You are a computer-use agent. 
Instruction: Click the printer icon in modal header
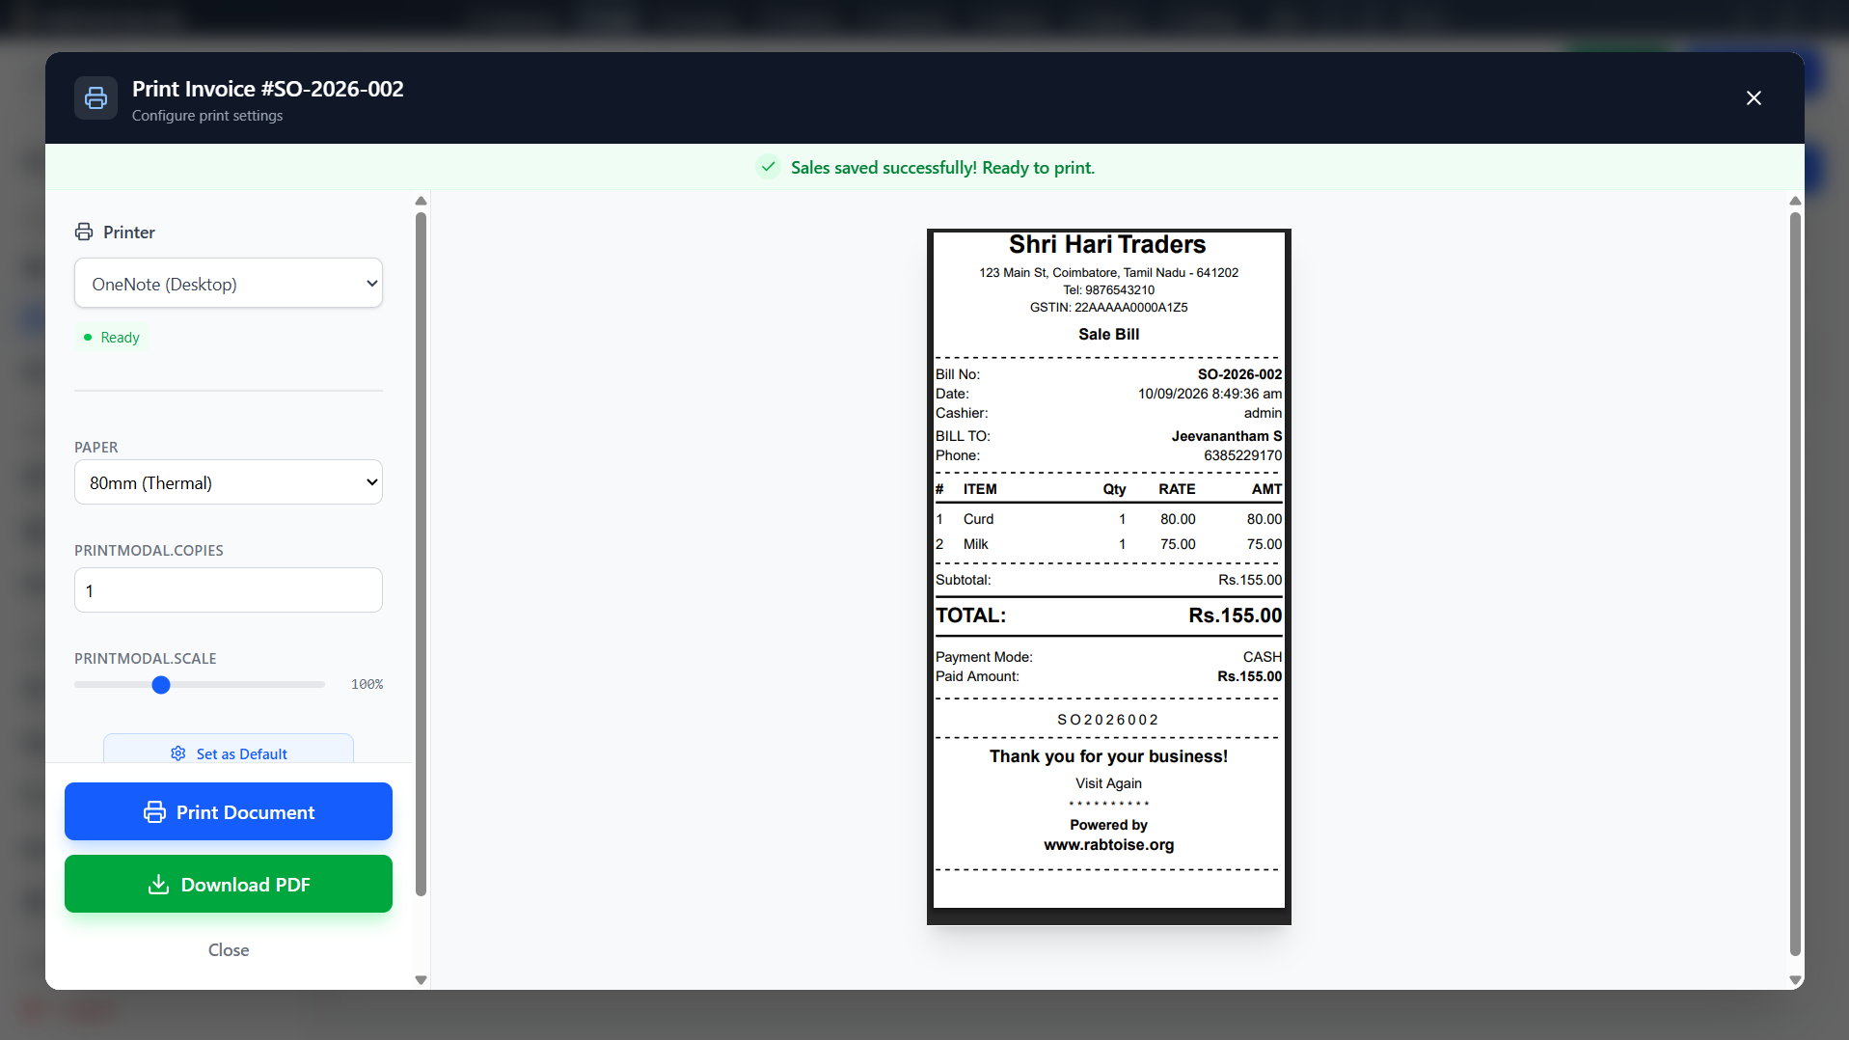pyautogui.click(x=95, y=98)
